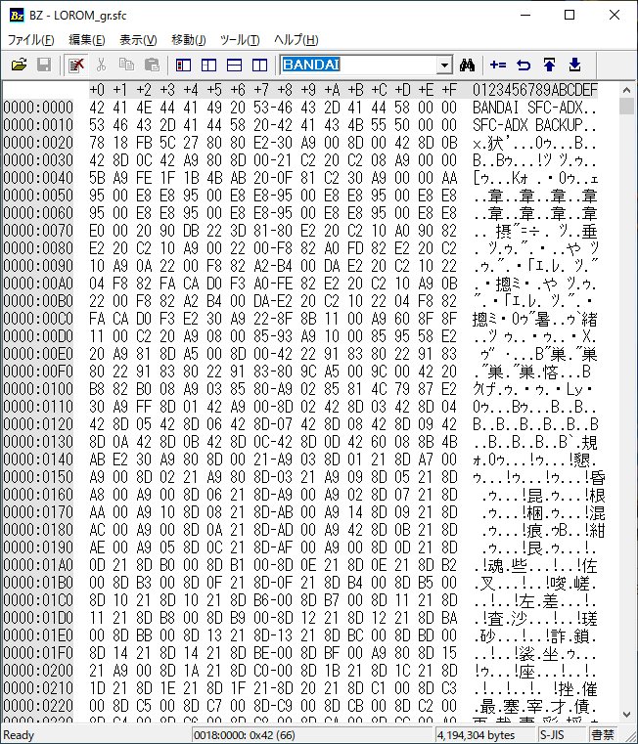Click the Paste clipboard icon
The width and height of the screenshot is (638, 744).
(x=152, y=65)
